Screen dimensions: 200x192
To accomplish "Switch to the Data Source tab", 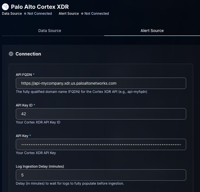I will click(x=50, y=31).
